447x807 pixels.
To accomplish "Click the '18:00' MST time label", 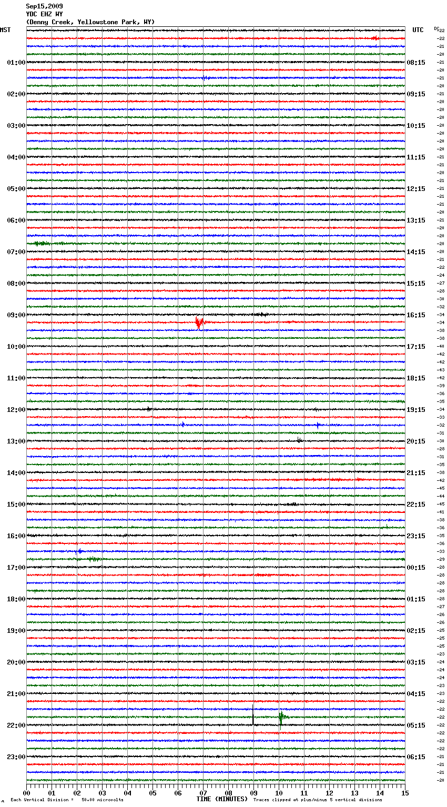I will (x=16, y=599).
